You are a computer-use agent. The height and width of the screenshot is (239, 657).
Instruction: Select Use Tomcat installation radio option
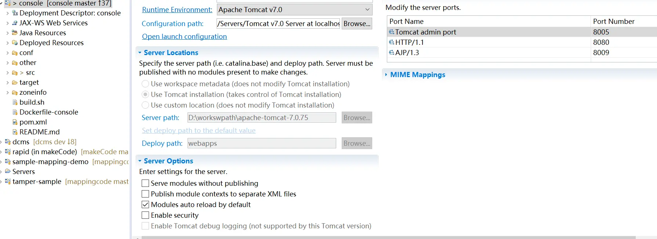tap(145, 94)
